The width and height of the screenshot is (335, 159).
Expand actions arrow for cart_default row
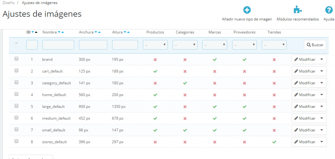pos(322,71)
